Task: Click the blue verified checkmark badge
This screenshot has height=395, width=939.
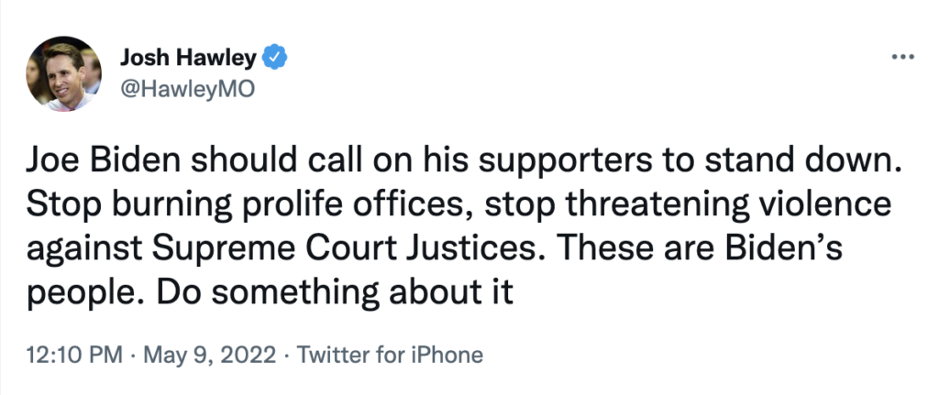Action: (x=274, y=58)
